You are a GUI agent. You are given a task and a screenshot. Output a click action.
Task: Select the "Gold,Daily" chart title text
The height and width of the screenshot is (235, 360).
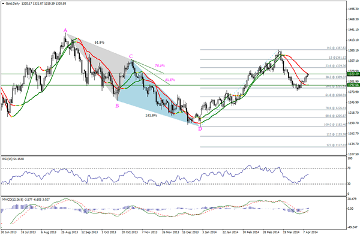(x=13, y=4)
